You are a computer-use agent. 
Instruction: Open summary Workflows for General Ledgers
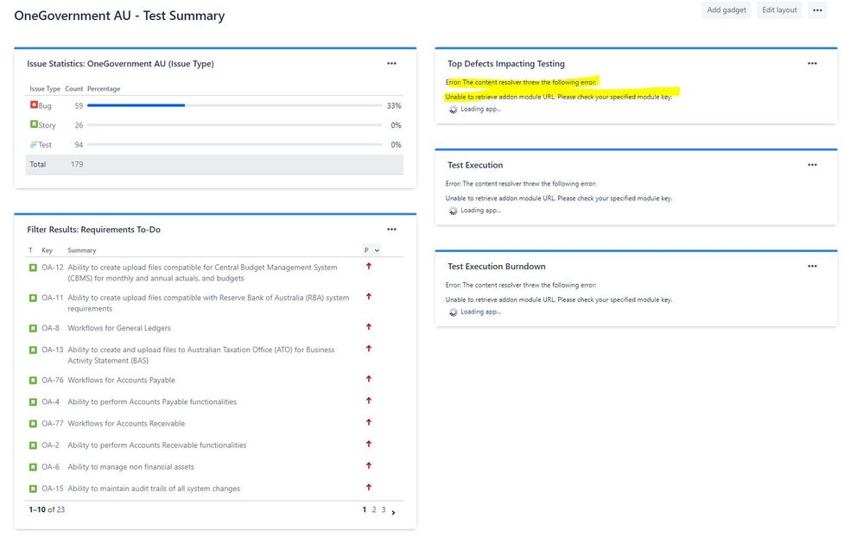click(119, 328)
